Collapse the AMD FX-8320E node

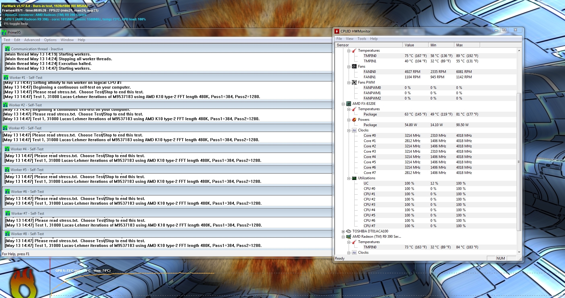pos(343,104)
